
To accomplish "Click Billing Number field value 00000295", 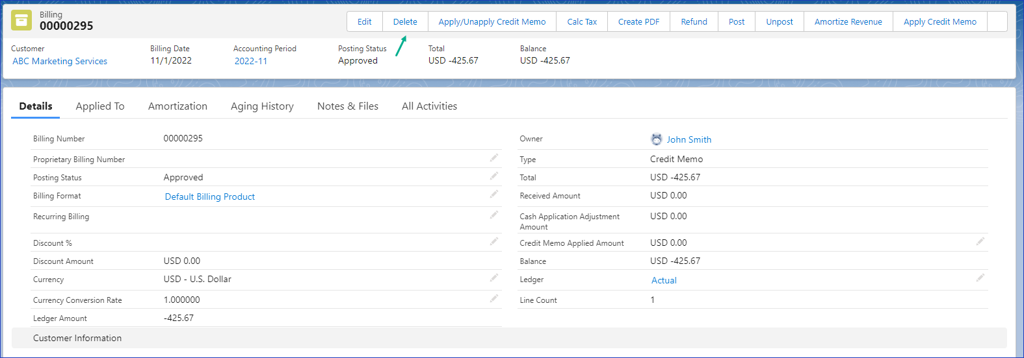I will click(x=183, y=138).
